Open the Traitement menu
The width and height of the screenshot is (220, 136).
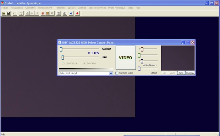60,8
